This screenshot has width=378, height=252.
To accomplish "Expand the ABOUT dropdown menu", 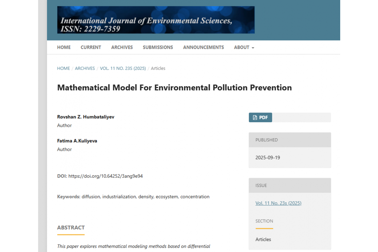I will [244, 47].
